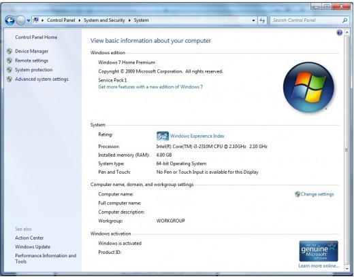354x279 pixels.
Task: Click the scrollbar down arrow
Action: click(347, 268)
